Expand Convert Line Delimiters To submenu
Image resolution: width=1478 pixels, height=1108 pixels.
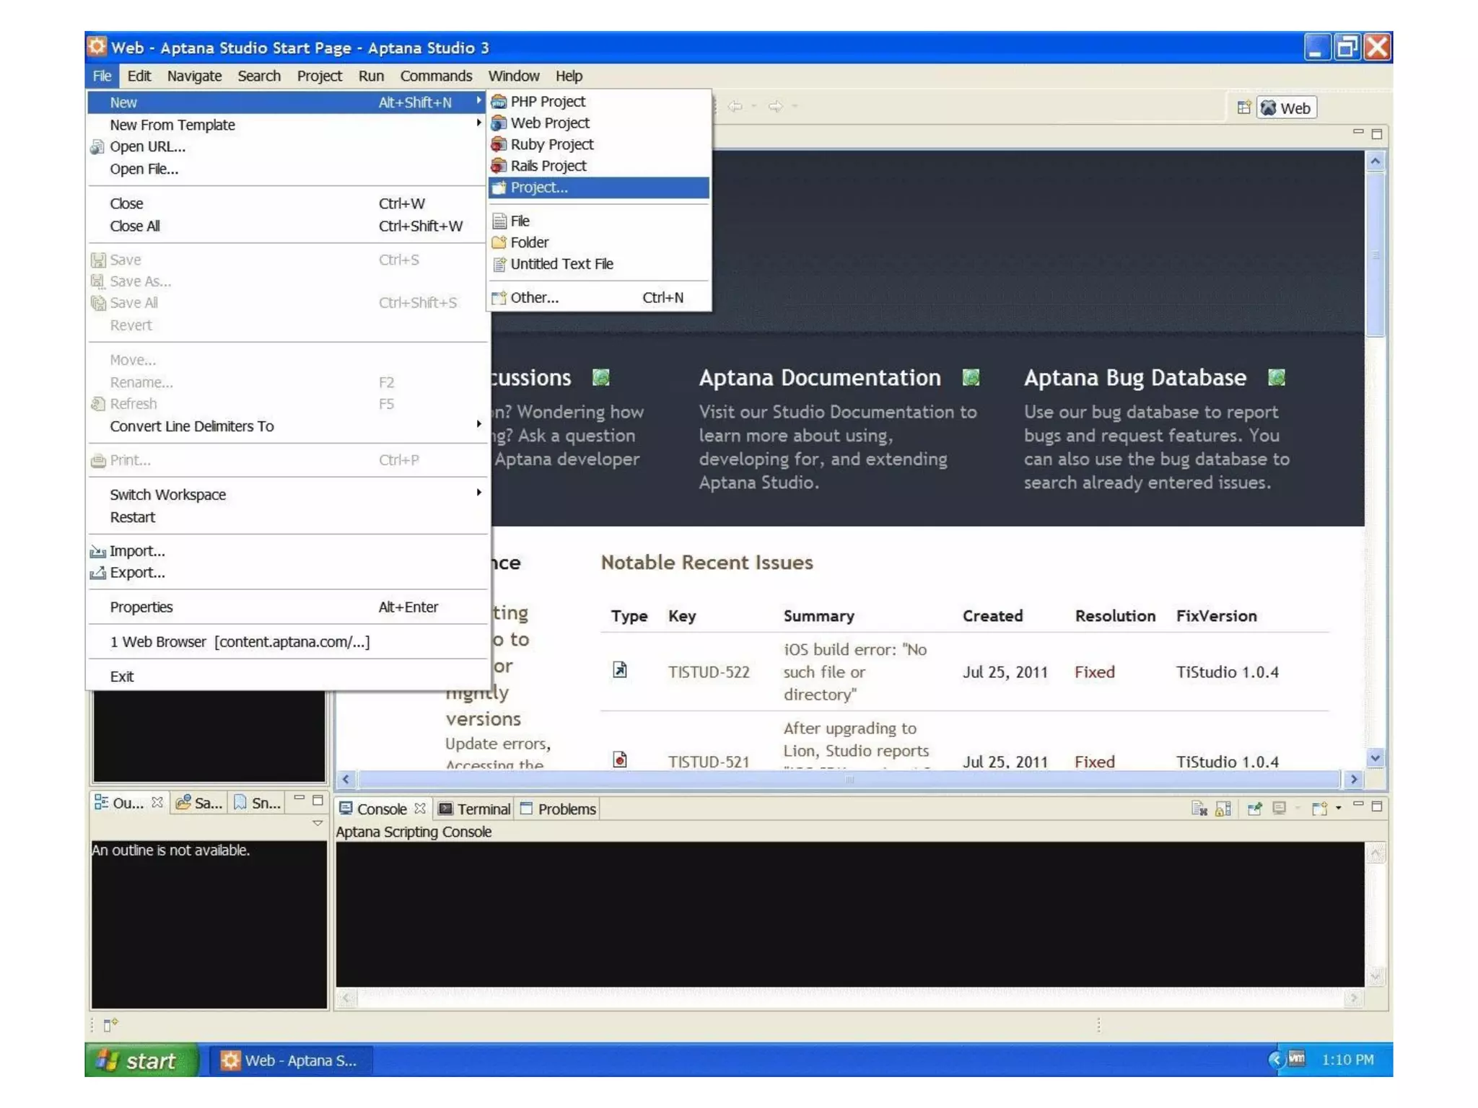(x=287, y=426)
